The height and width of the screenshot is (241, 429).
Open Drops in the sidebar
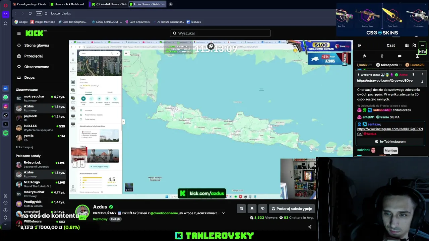pos(26,77)
